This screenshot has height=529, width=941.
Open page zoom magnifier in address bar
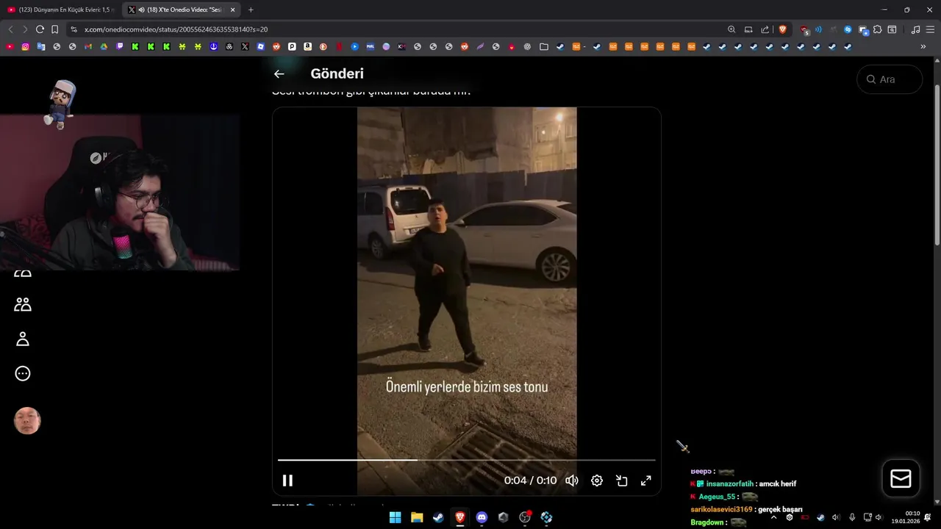point(731,29)
